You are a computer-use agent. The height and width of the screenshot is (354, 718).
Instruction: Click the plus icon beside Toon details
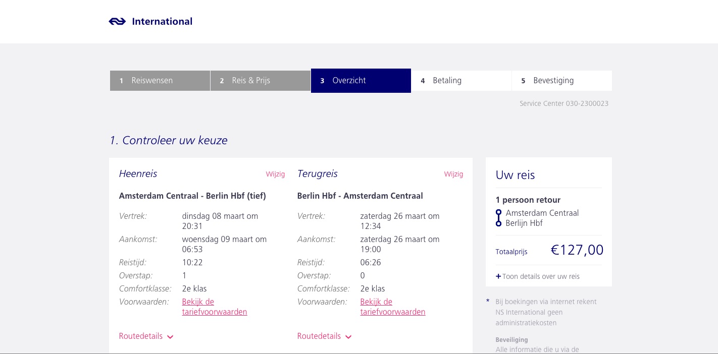click(498, 276)
